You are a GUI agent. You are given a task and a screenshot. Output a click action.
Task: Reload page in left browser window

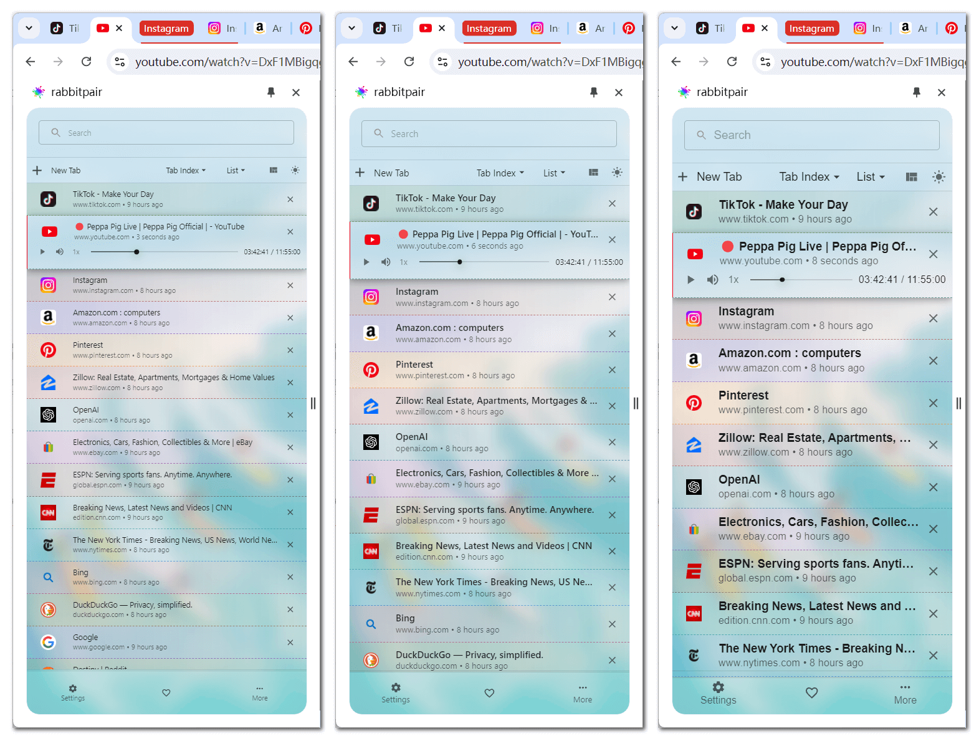pos(87,61)
